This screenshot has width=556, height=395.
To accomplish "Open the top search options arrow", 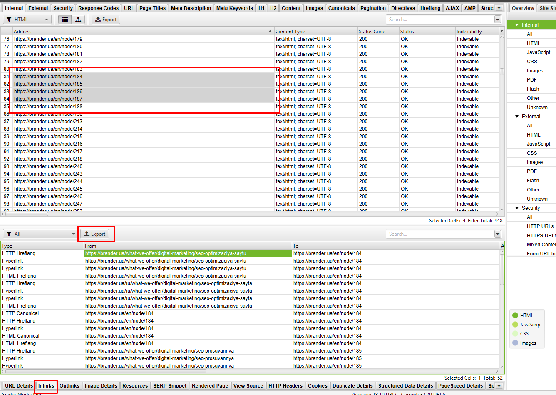I will point(498,20).
